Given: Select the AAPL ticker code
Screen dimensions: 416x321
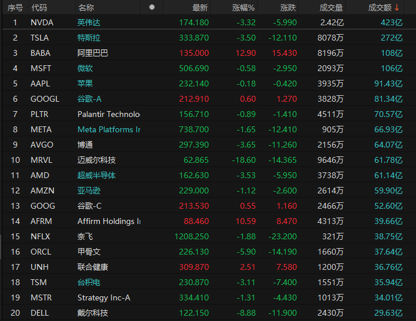Looking at the screenshot, I should (x=40, y=83).
